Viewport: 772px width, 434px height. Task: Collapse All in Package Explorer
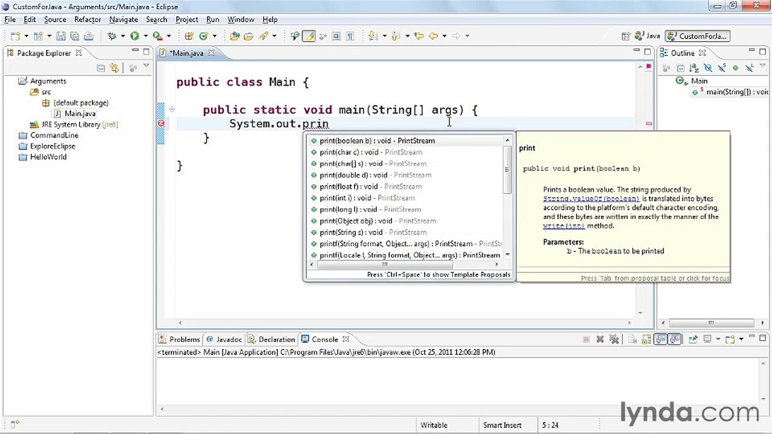[x=101, y=68]
